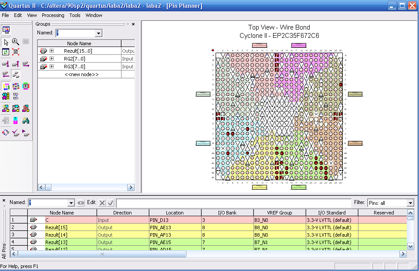Image resolution: width=419 pixels, height=271 pixels.
Task: Open the View menu
Action: 32,15
